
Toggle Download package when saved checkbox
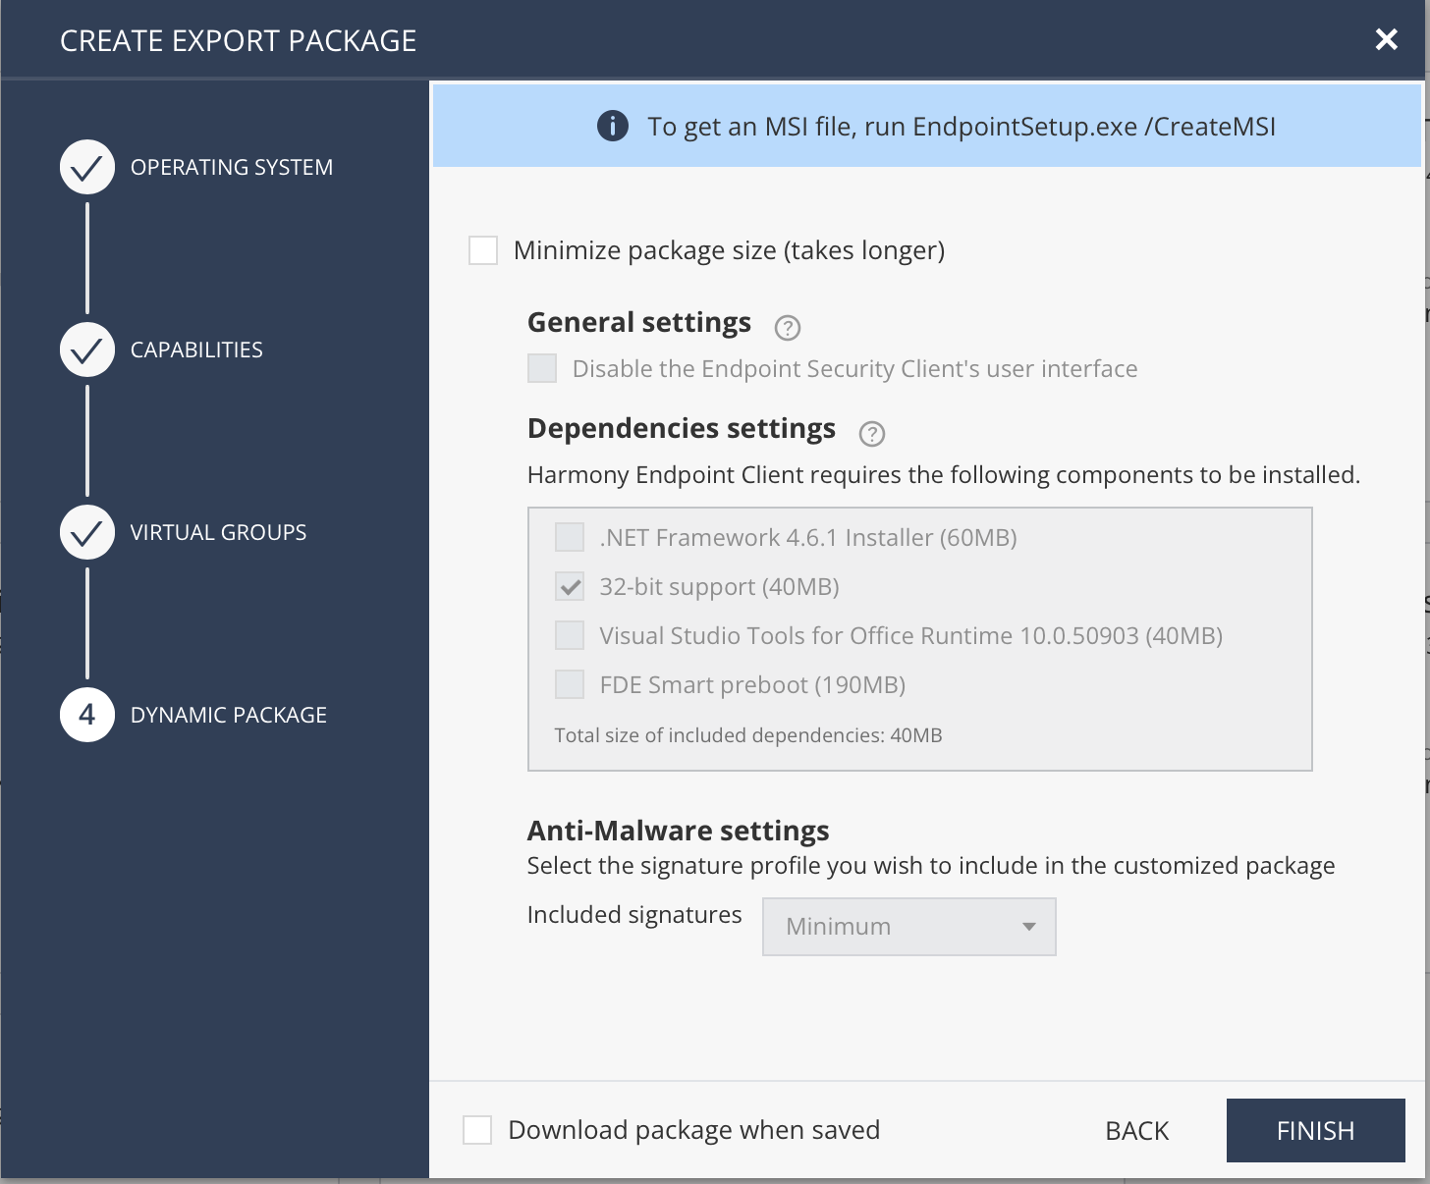(x=477, y=1130)
